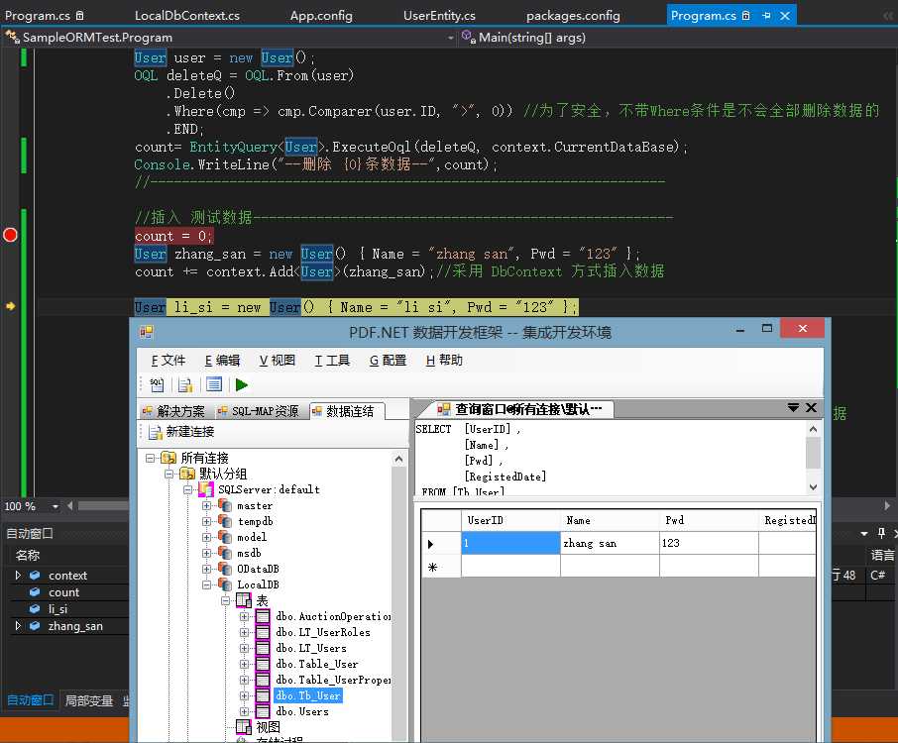Screen dimensions: 898x743
Task: Expand the dbo.LT_Users table node
Action: 245,649
